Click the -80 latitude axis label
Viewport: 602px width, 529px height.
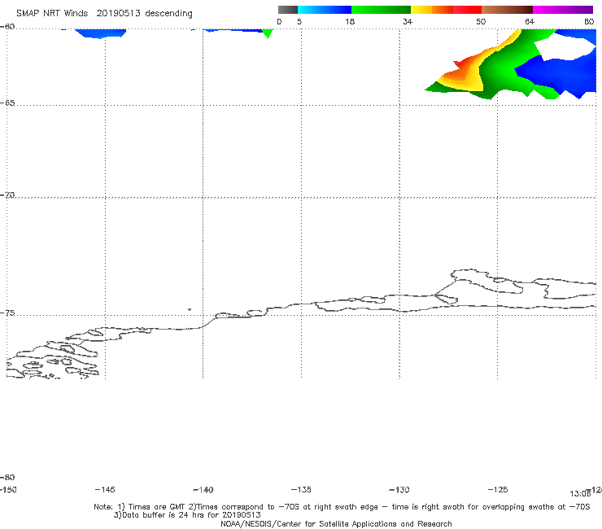(x=7, y=478)
